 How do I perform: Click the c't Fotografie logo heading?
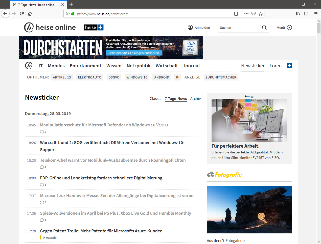tap(224, 174)
